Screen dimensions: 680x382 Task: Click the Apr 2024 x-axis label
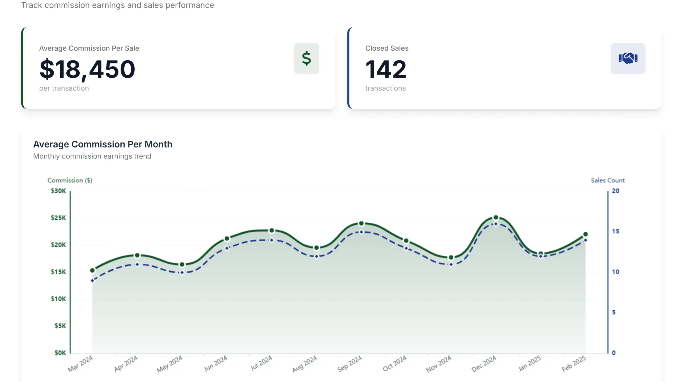(x=126, y=364)
